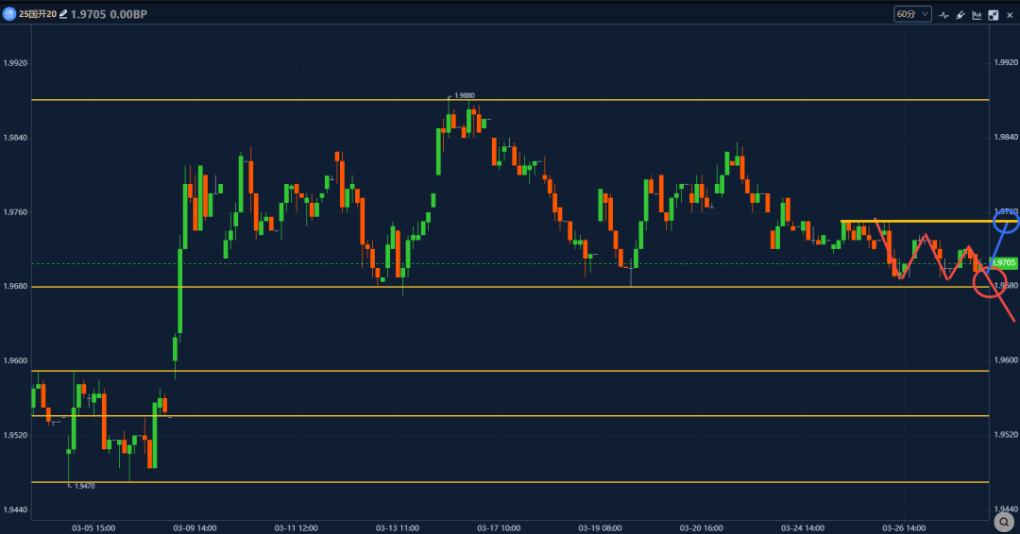Close the chart panel with X
This screenshot has height=534, width=1020.
1009,15
